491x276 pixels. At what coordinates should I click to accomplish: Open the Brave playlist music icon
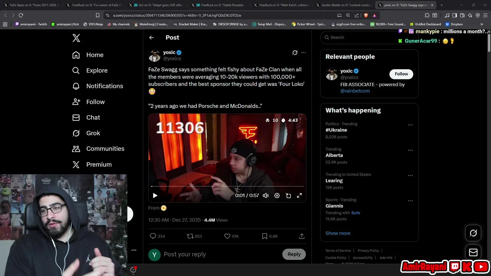(447, 15)
